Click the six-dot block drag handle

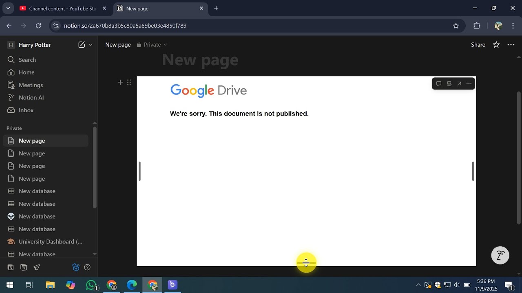tap(129, 83)
